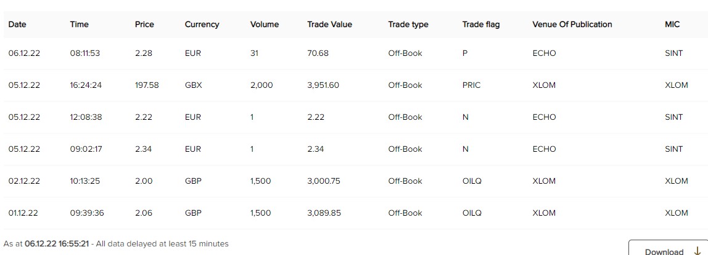708x255 pixels.
Task: Click the Time column header
Action: 80,25
